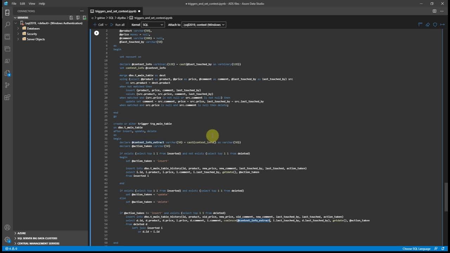Click the vertical scrollbar thumb of notebook
Screen dimensions: 450x253
pyautogui.click(x=446, y=197)
